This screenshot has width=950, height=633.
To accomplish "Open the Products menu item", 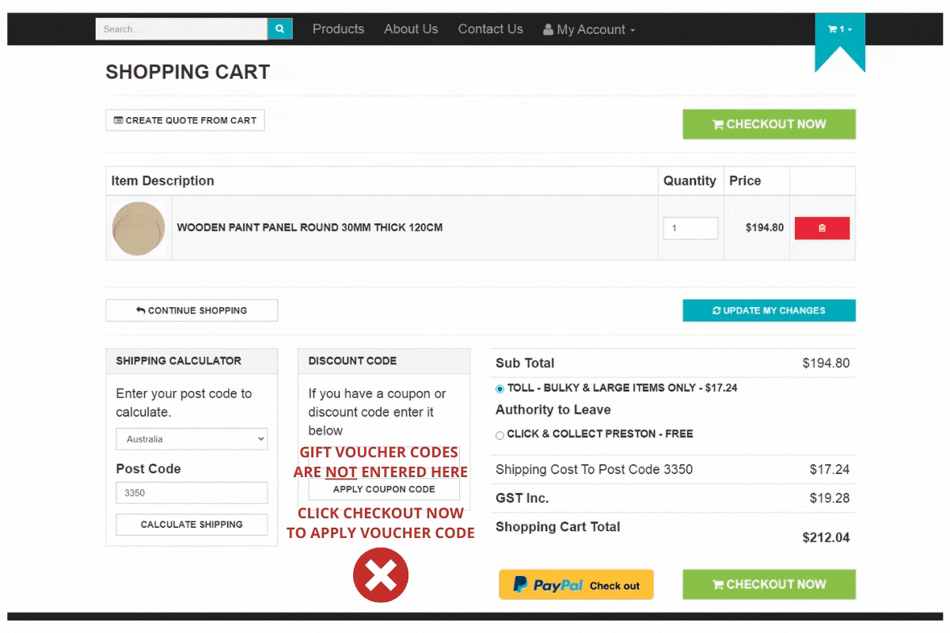I will 338,29.
